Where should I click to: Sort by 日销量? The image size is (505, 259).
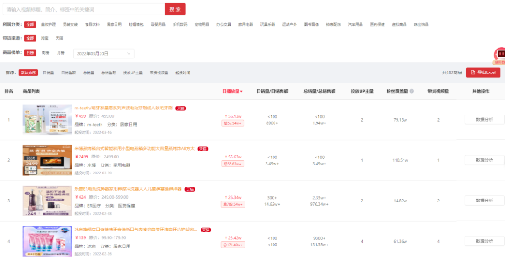[49, 73]
